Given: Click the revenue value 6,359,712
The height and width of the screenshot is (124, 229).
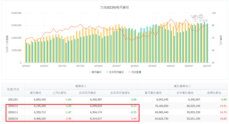Looking at the screenshot, I should tap(40, 112).
